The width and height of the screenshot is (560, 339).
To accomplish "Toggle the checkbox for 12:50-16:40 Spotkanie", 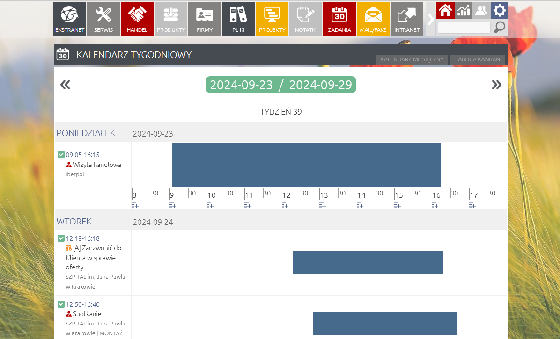I will coord(61,304).
